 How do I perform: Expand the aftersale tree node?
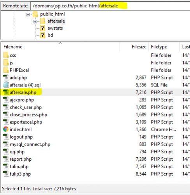[35, 21]
